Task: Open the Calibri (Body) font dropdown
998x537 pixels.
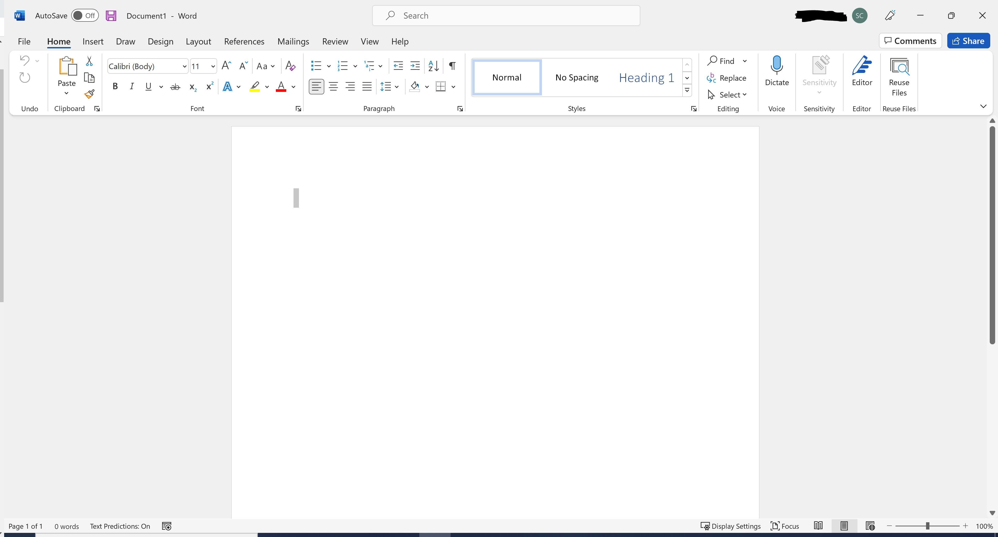Action: [x=185, y=66]
